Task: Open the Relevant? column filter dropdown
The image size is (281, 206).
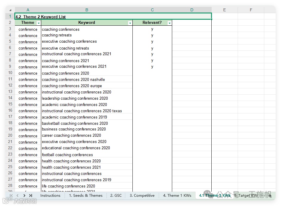Action: [169, 23]
